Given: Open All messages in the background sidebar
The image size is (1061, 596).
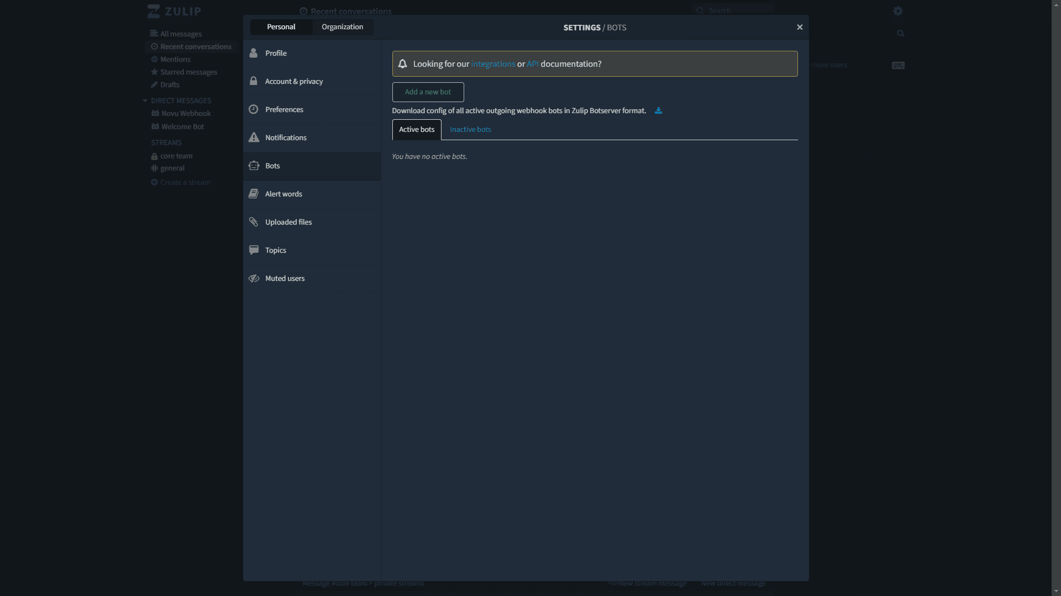Looking at the screenshot, I should tap(181, 34).
